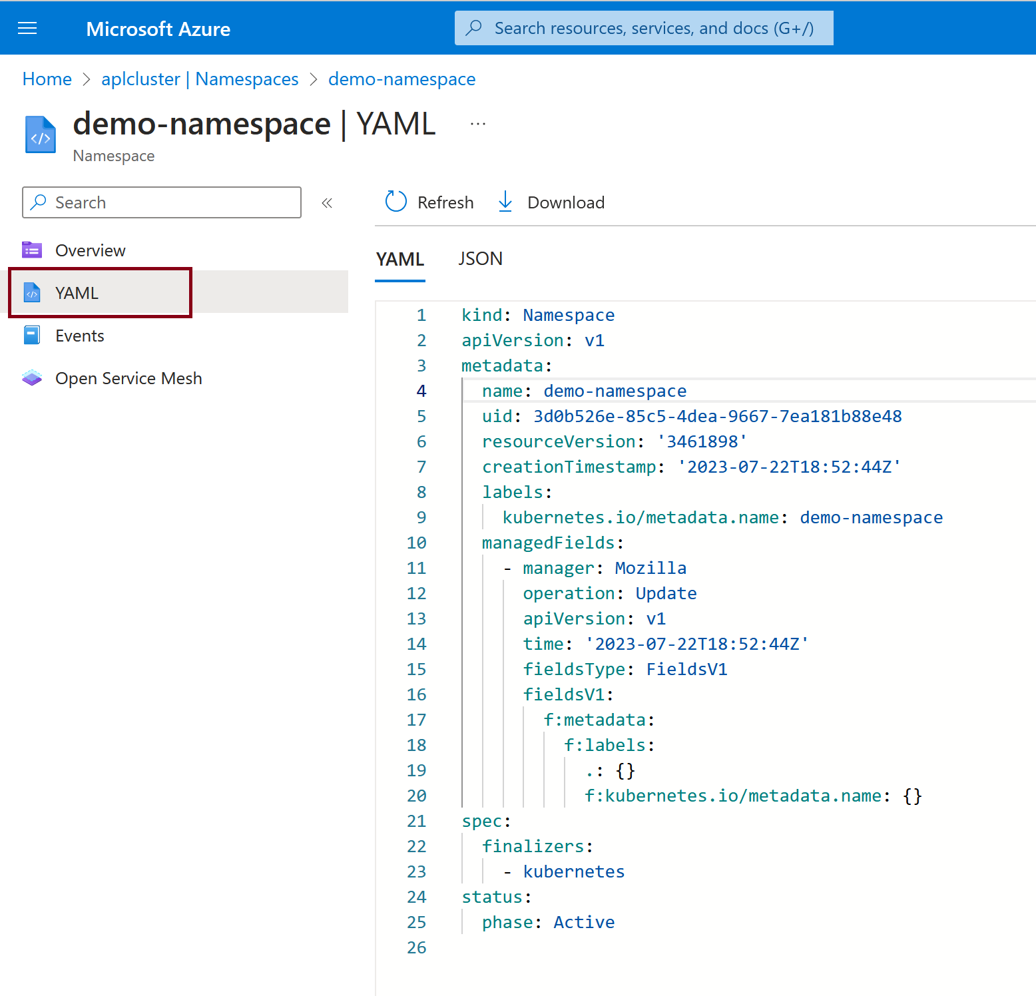The width and height of the screenshot is (1036, 996).
Task: Click 'fieldsV1:' on line 16
Action: pyautogui.click(x=569, y=694)
